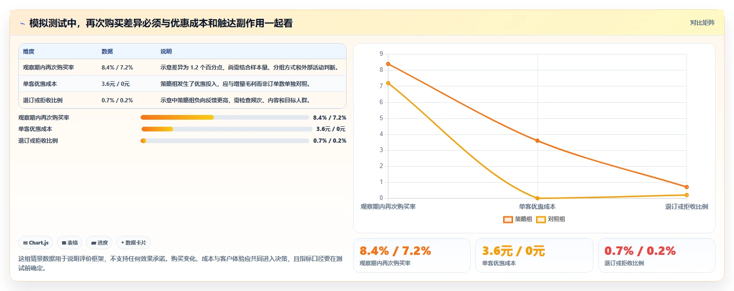Click the 表格 tag
This screenshot has width=734, height=291.
pos(70,243)
